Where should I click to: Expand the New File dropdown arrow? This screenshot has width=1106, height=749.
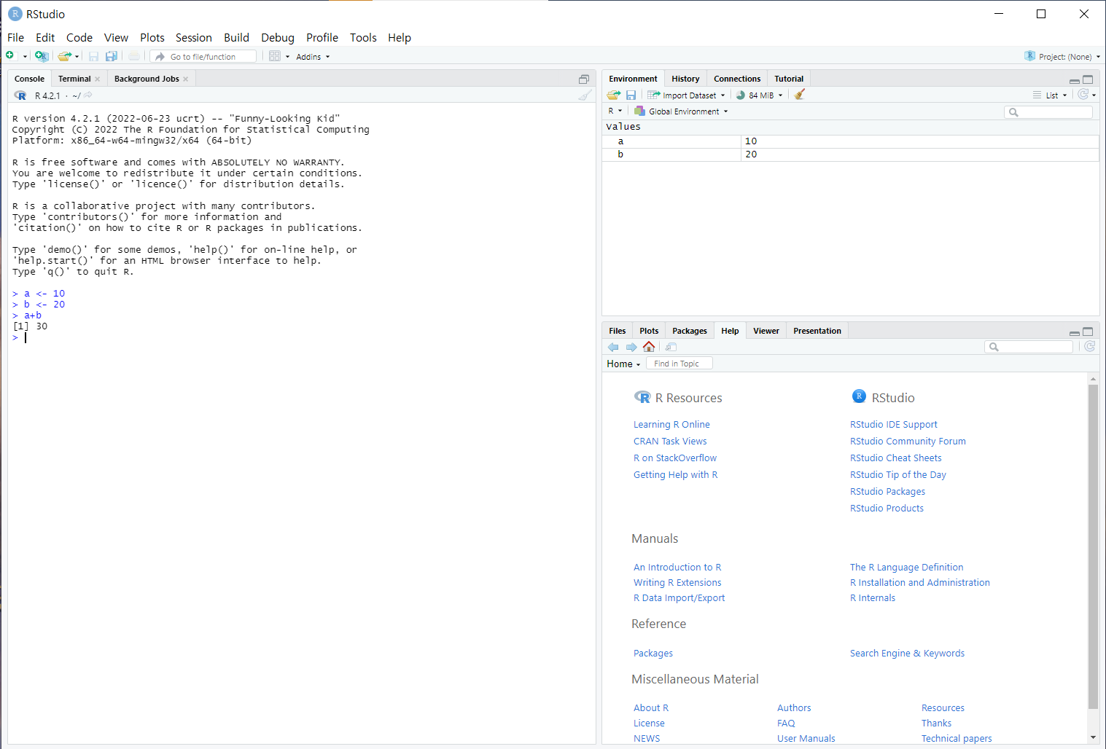click(25, 57)
